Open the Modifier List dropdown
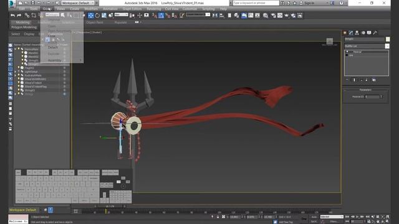399x224 pixels. pos(367,46)
